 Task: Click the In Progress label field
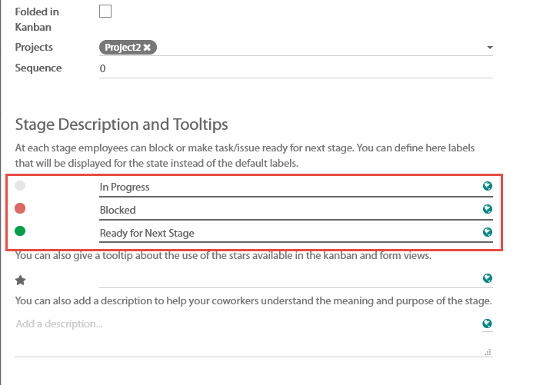(x=285, y=187)
